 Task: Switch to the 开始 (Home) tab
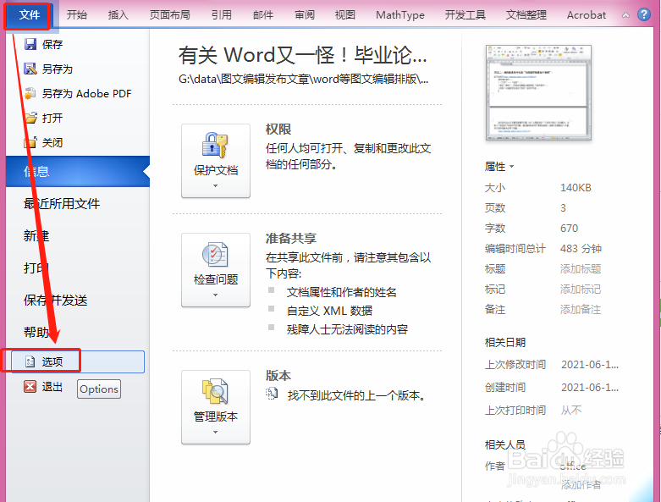pos(77,15)
